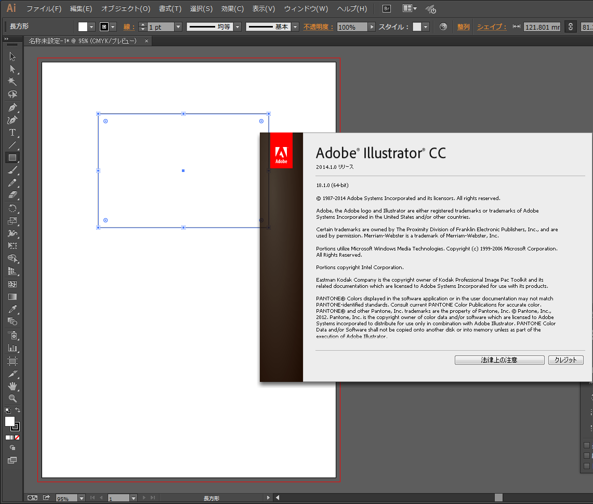The width and height of the screenshot is (593, 504).
Task: Select the Hand tool
Action: tap(12, 386)
